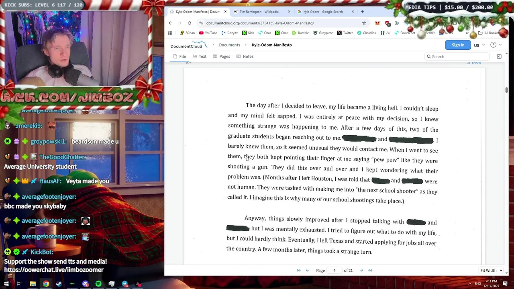This screenshot has width=514, height=289.
Task: Expand hidden bookmarks with the double chevron
Action: coord(467,33)
